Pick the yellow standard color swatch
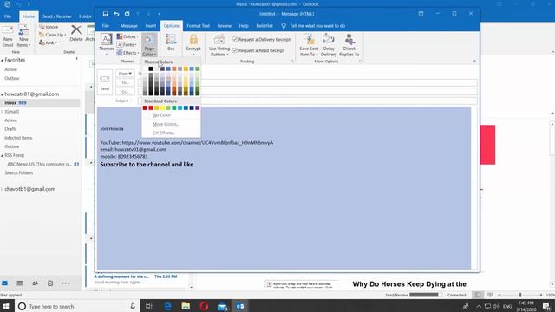Screen dimensions: 555x312 pos(162,107)
